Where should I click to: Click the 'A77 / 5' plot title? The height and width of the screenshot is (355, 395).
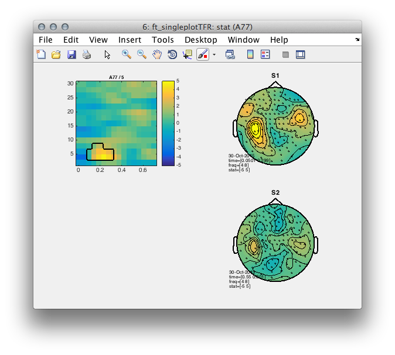[x=117, y=77]
